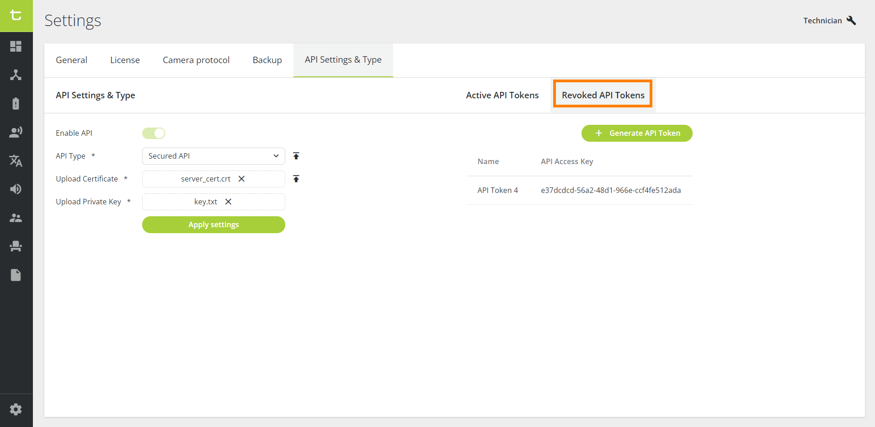This screenshot has height=427, width=875.
Task: Open the device status sidebar icon
Action: pos(16,103)
